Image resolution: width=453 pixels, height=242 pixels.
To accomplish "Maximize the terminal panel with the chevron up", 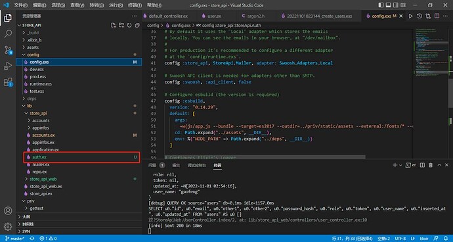I will coord(439,165).
